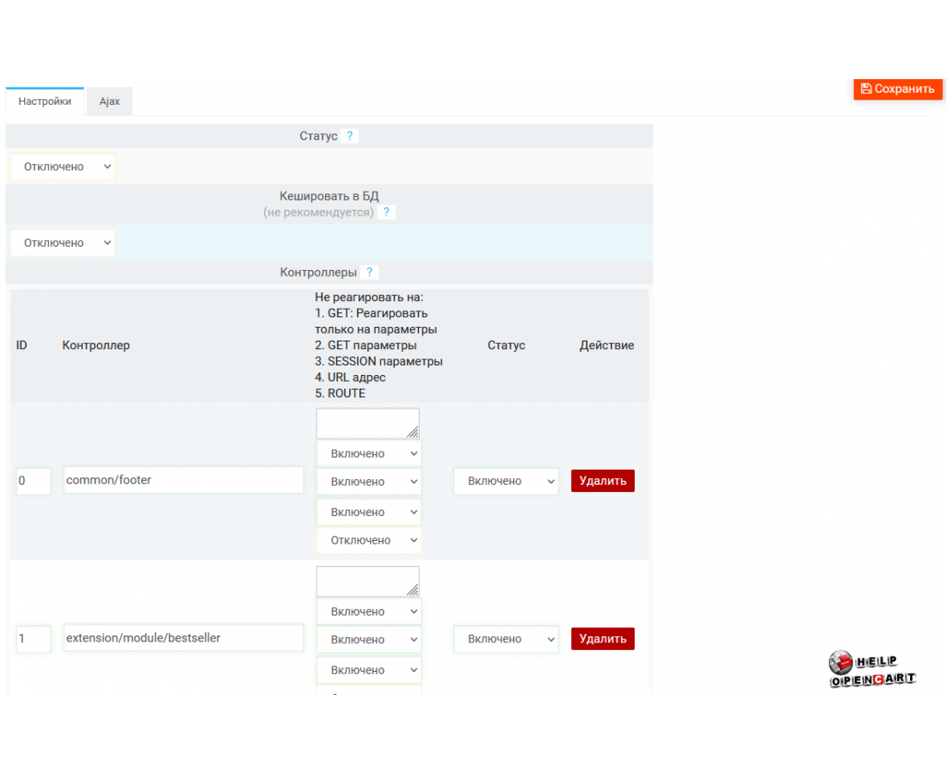Expand the Кешировать в БД dropdown

[x=63, y=243]
